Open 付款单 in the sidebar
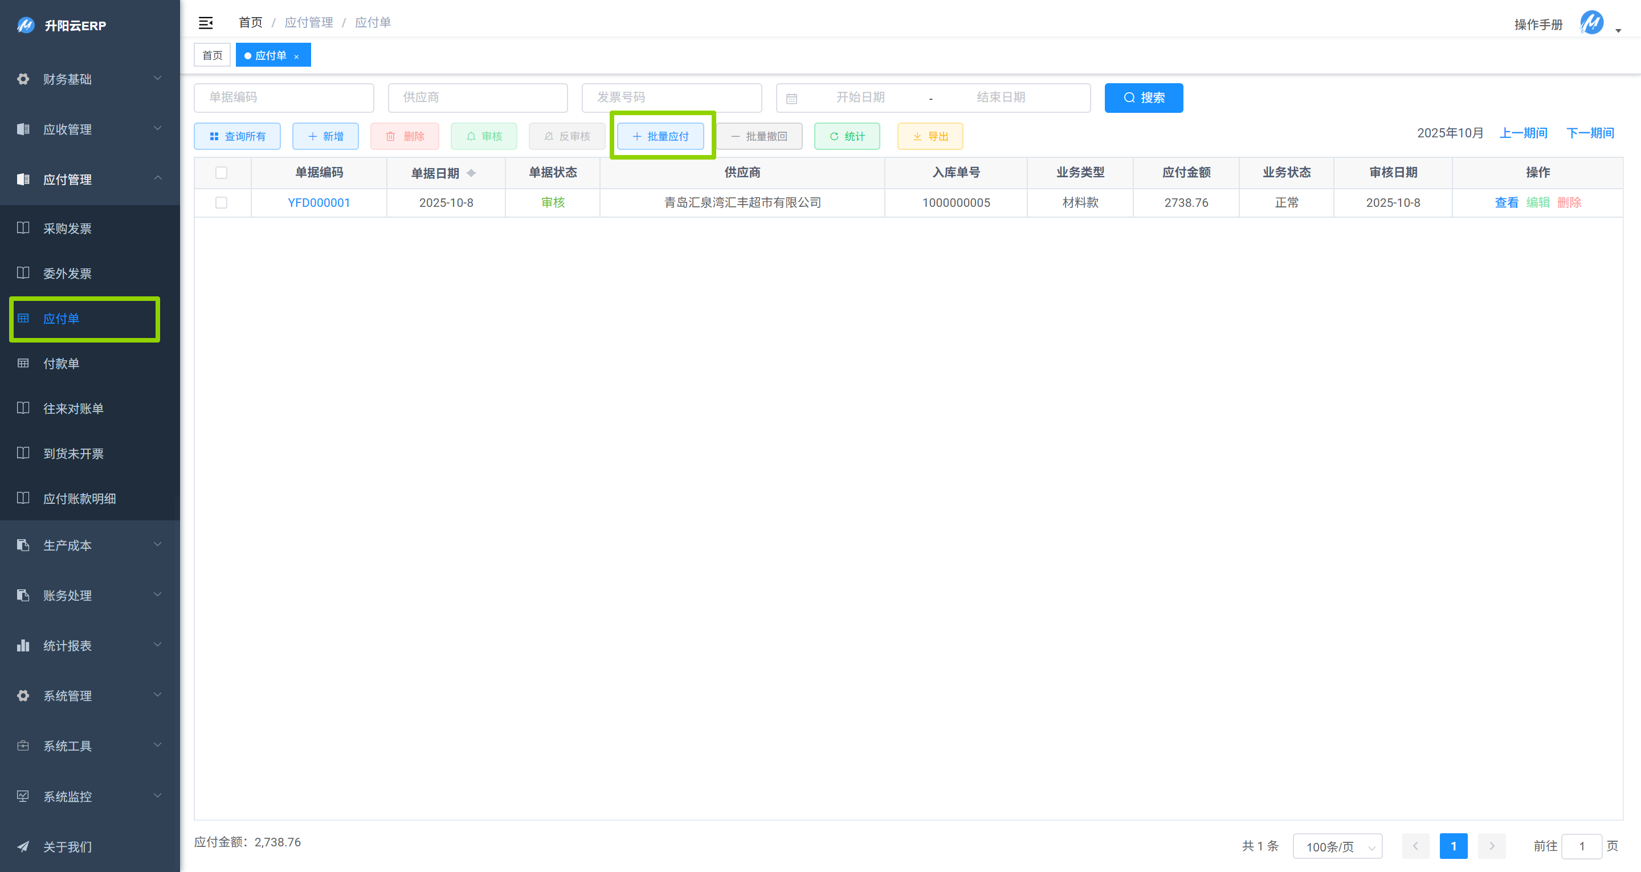 click(x=61, y=364)
